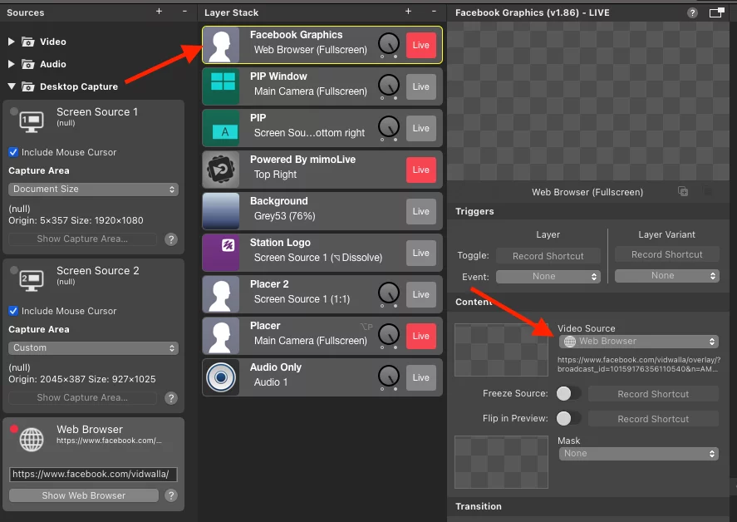Adjust the Facebook Graphics layer volume knob

click(x=389, y=44)
